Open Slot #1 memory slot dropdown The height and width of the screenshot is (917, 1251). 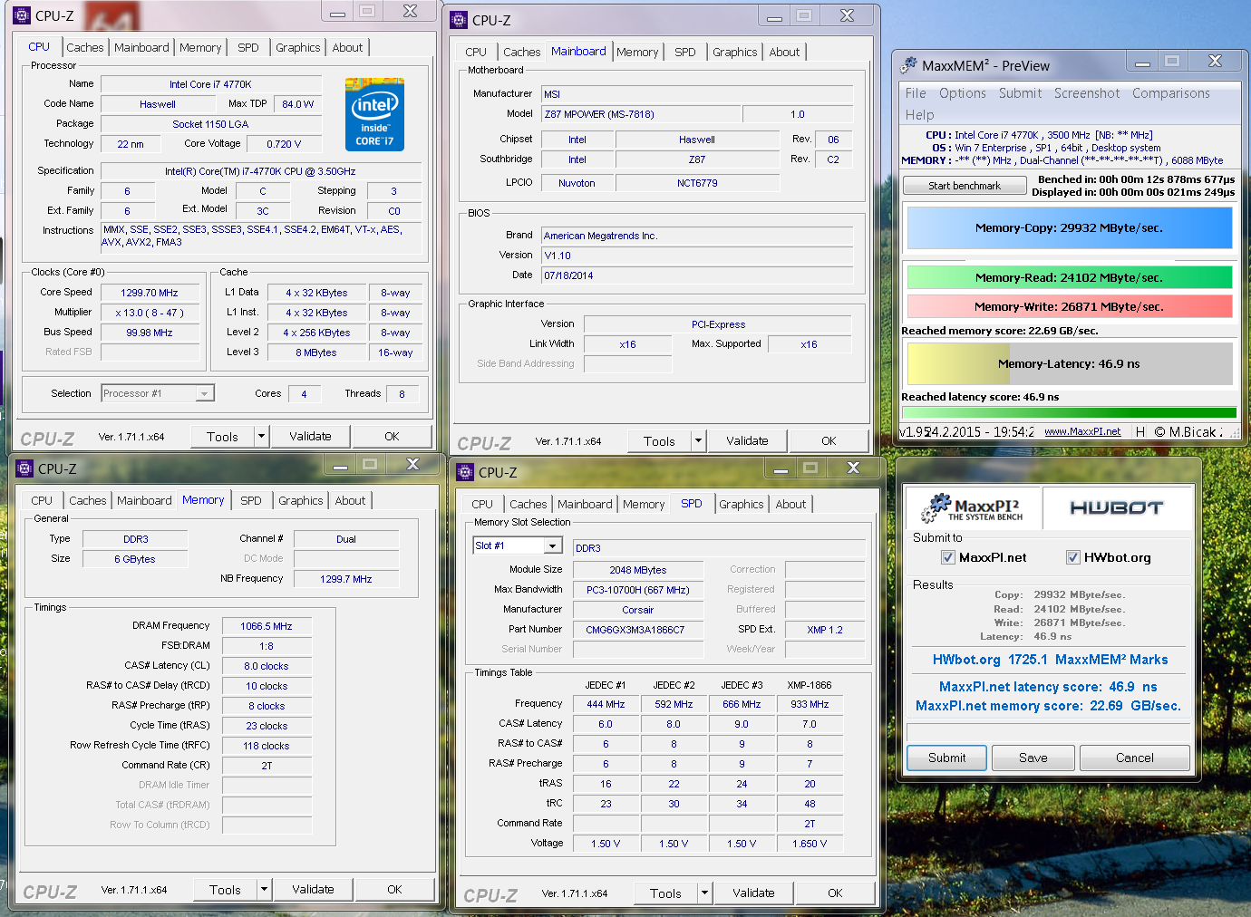pos(553,545)
